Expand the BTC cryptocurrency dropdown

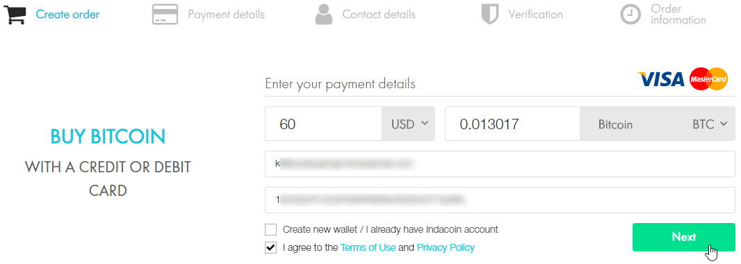click(709, 124)
